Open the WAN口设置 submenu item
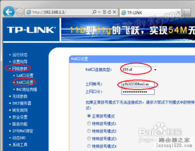The width and height of the screenshot is (195, 151). click(x=25, y=83)
